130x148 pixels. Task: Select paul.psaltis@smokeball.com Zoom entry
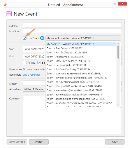(81, 86)
